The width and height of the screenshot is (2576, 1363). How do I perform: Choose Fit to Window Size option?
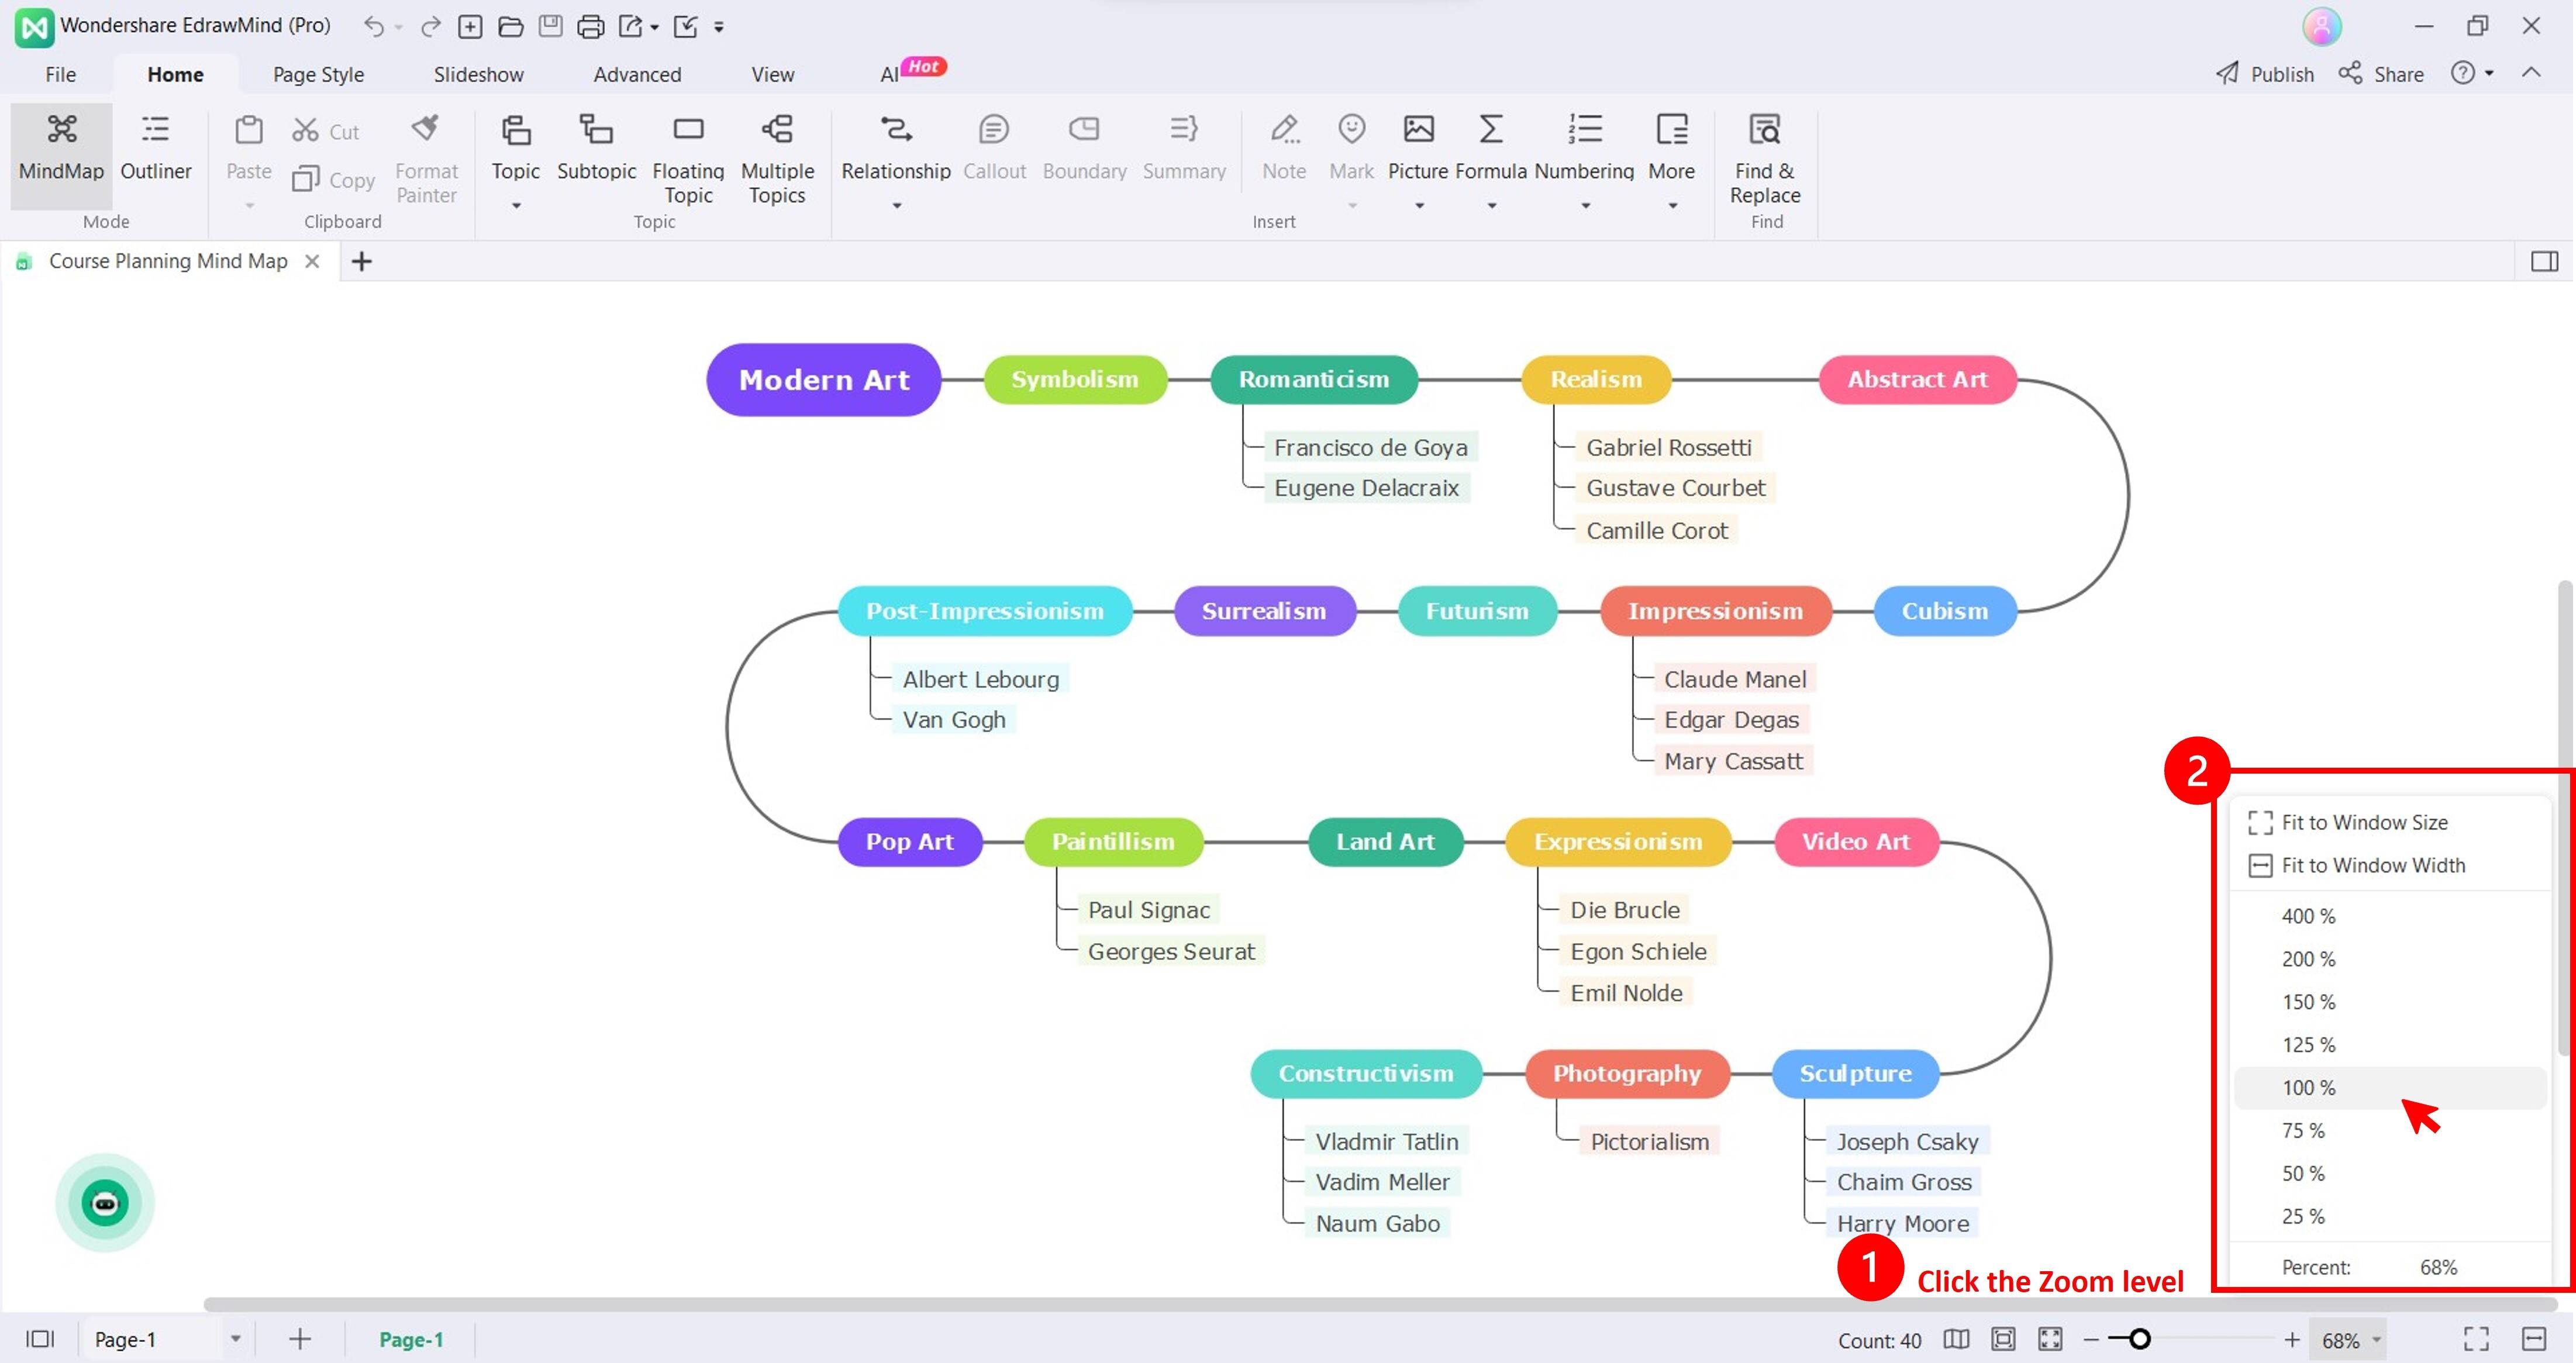tap(2364, 822)
